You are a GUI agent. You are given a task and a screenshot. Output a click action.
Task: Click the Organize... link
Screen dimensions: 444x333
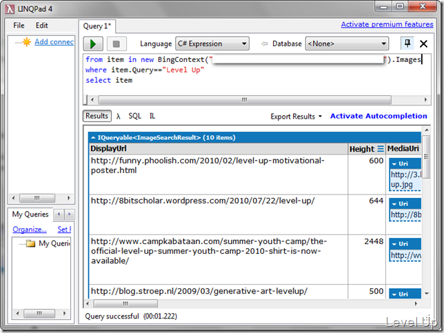(30, 230)
